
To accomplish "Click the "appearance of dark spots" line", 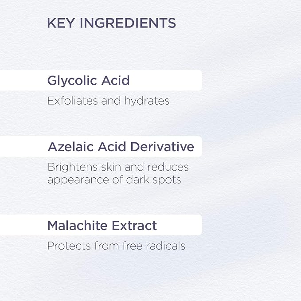I will pyautogui.click(x=114, y=180).
